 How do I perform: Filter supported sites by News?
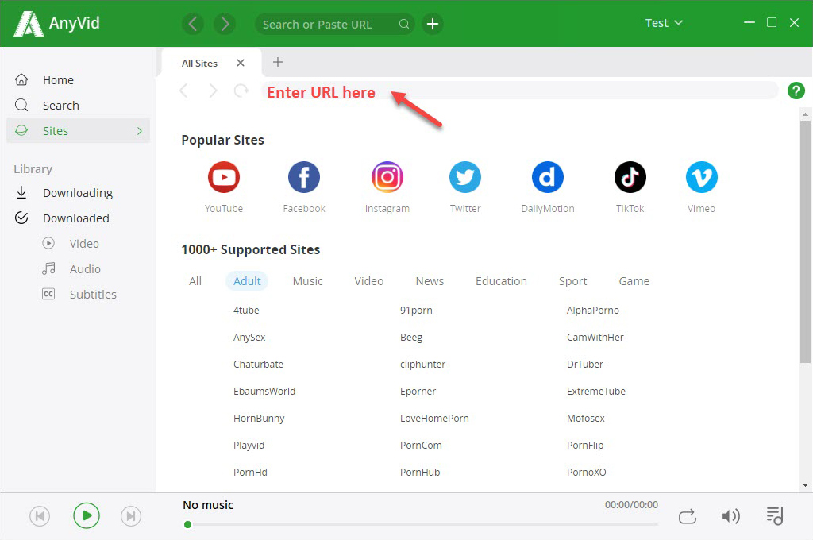[430, 281]
